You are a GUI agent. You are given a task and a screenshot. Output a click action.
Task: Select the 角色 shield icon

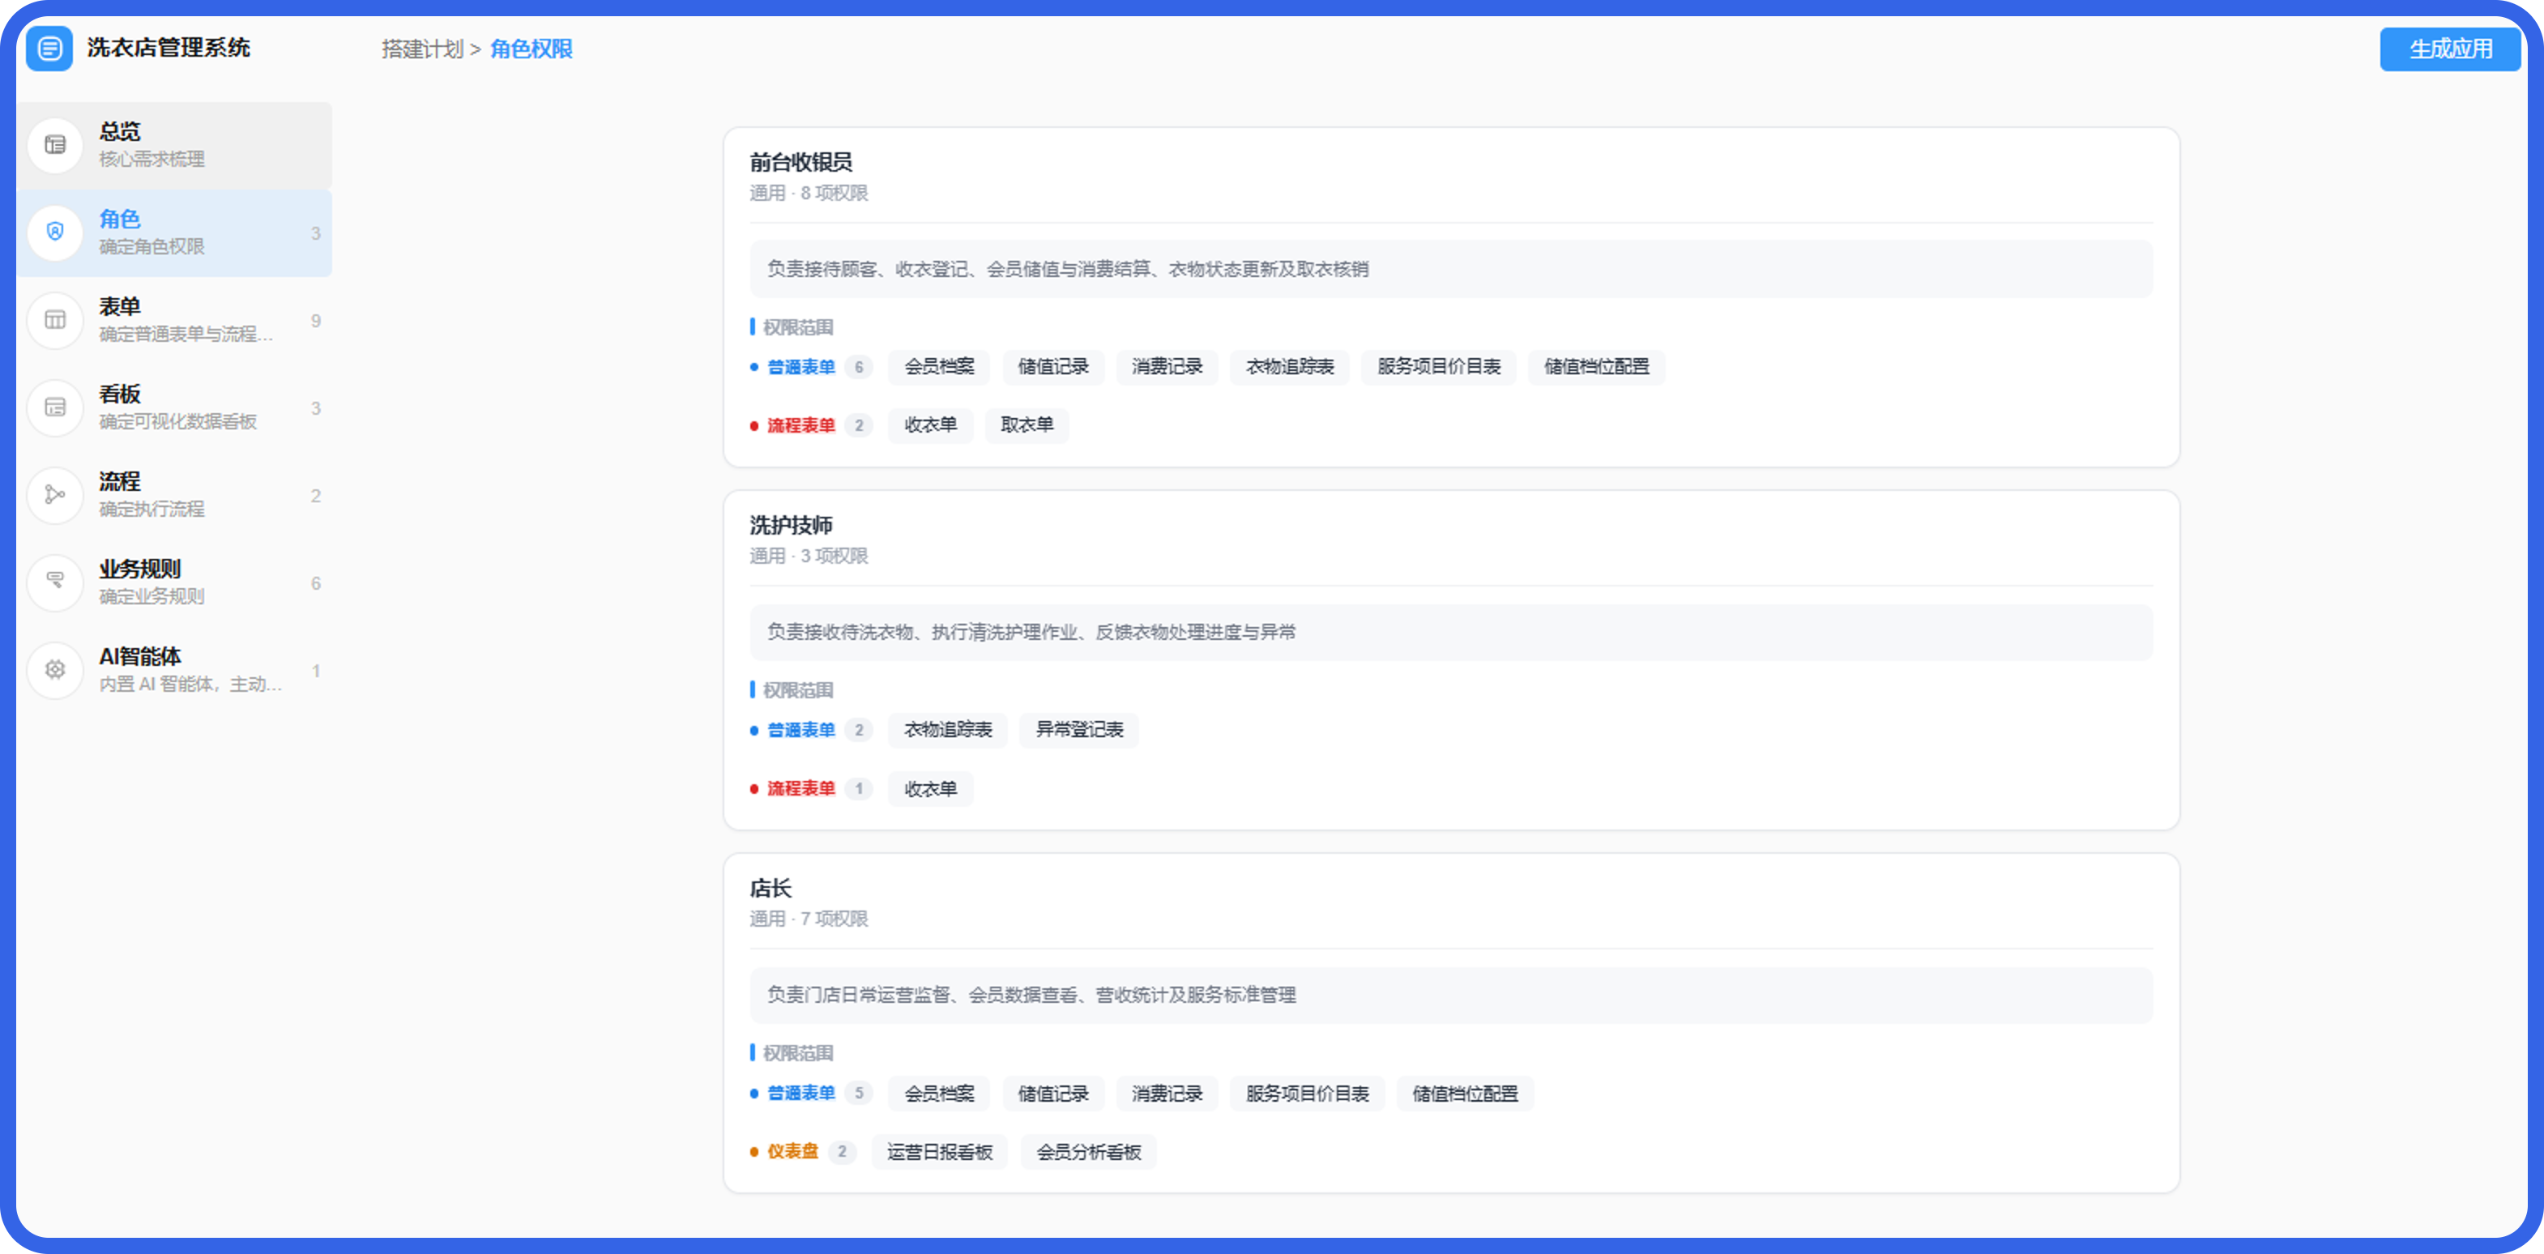[55, 232]
